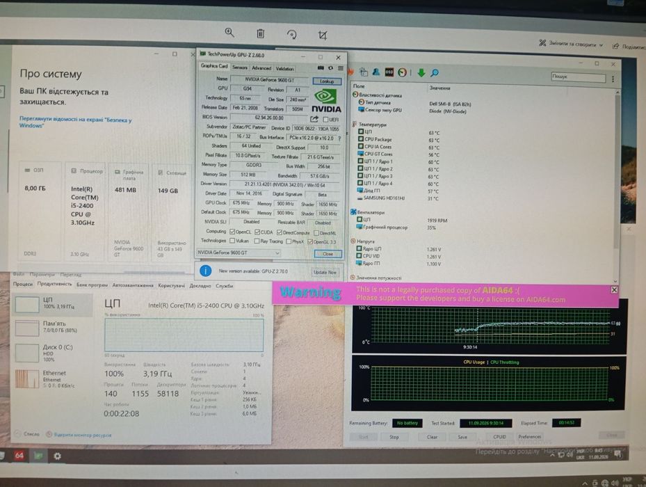Viewport: 646px width, 487px height.
Task: Click Stop in AIDA64 stability test
Action: coord(394,437)
